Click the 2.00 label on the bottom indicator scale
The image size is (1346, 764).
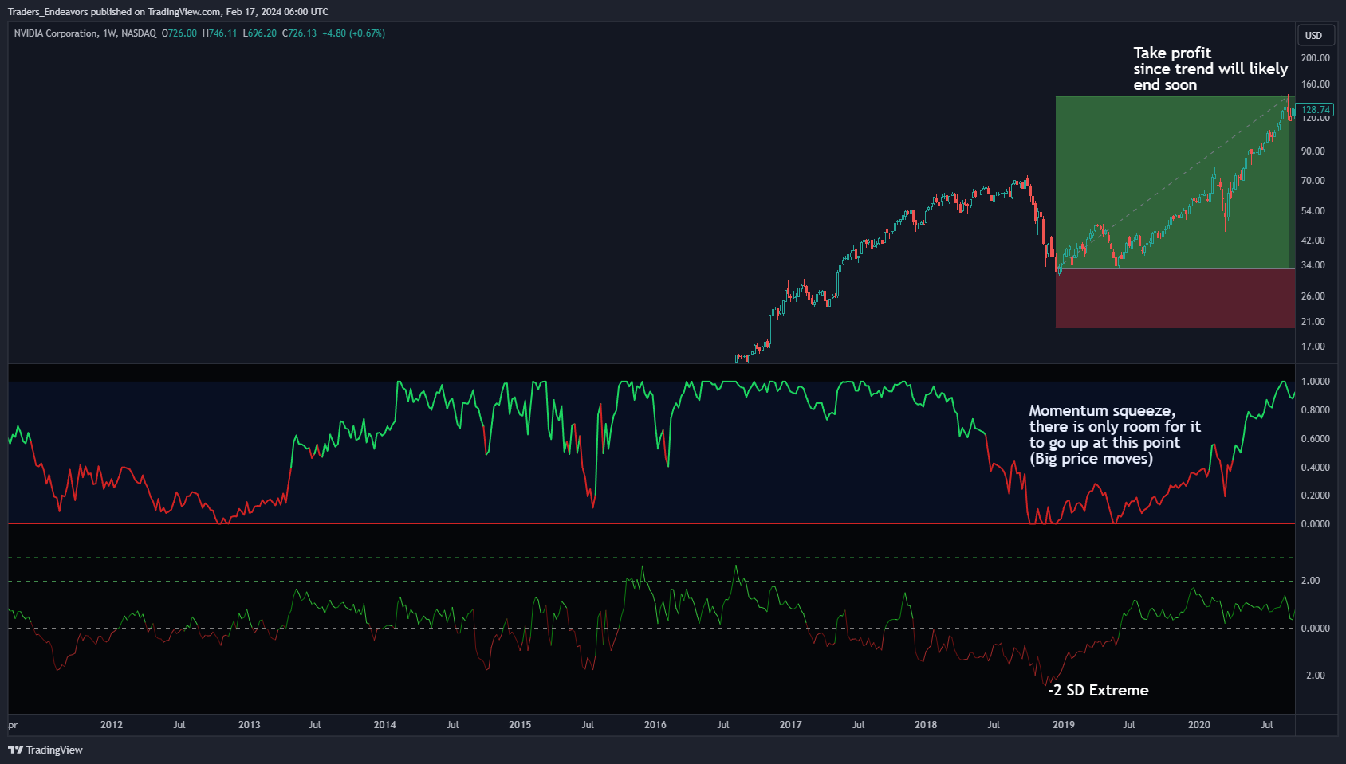coord(1311,581)
